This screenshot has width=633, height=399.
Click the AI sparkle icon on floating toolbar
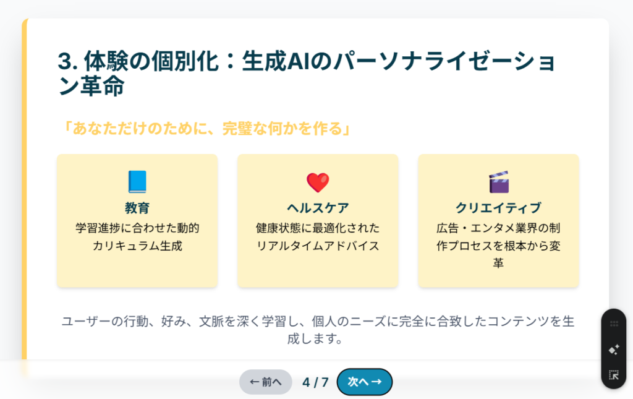pyautogui.click(x=614, y=350)
